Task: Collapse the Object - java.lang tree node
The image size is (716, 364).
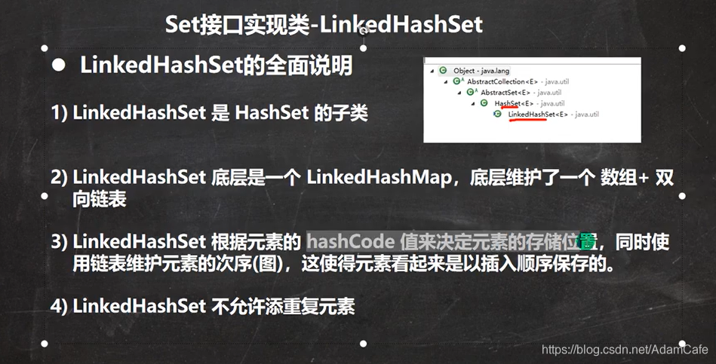Action: (x=432, y=71)
